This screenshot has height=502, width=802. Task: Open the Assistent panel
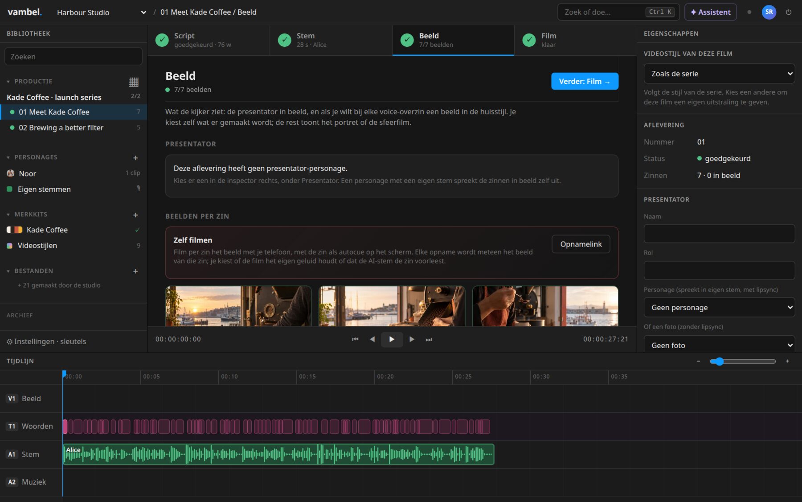(x=710, y=12)
